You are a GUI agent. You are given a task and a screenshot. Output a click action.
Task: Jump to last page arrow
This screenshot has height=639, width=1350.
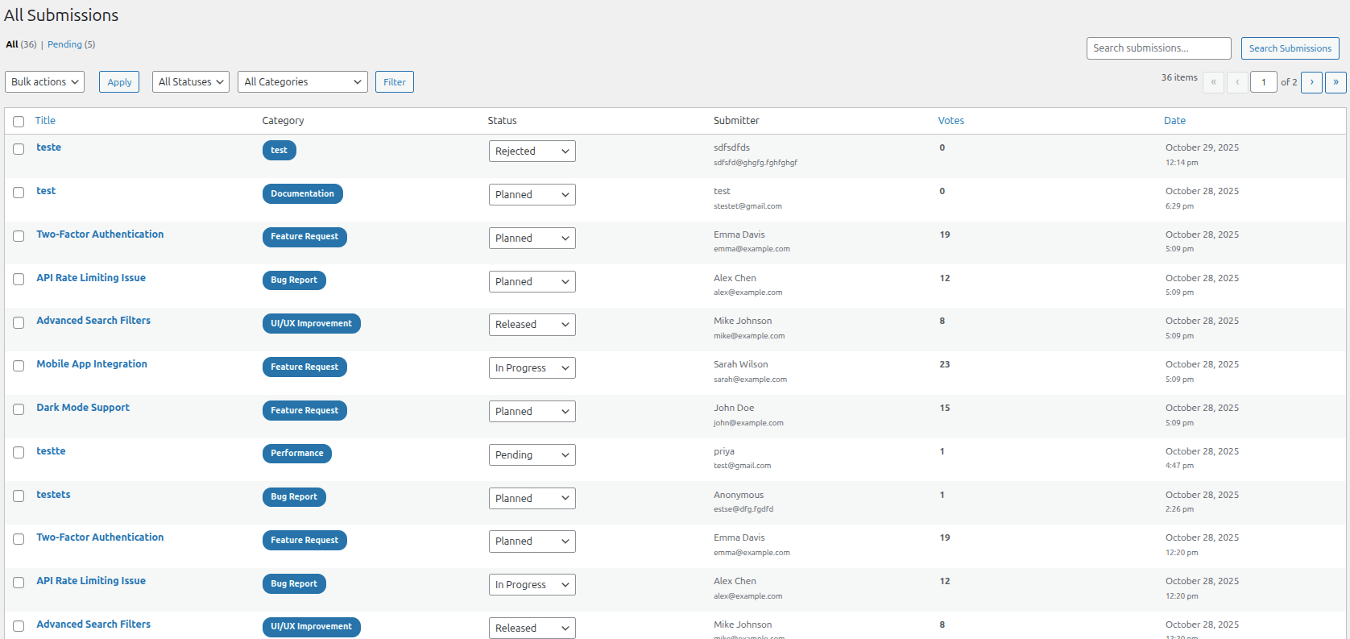[x=1335, y=82]
